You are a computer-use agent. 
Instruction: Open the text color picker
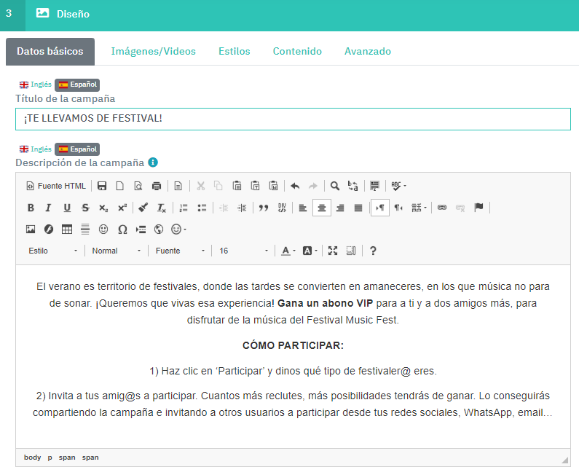click(x=288, y=251)
